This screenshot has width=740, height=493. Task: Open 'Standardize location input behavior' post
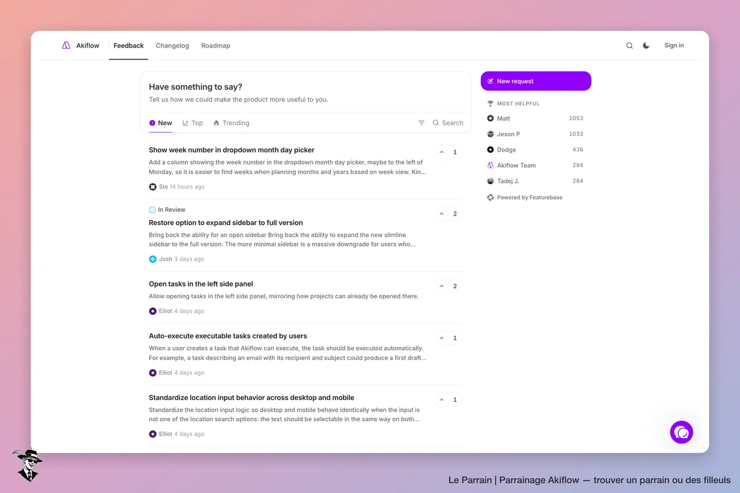pyautogui.click(x=252, y=397)
